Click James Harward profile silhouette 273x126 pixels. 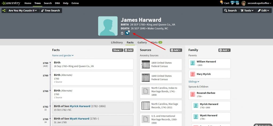point(108,26)
